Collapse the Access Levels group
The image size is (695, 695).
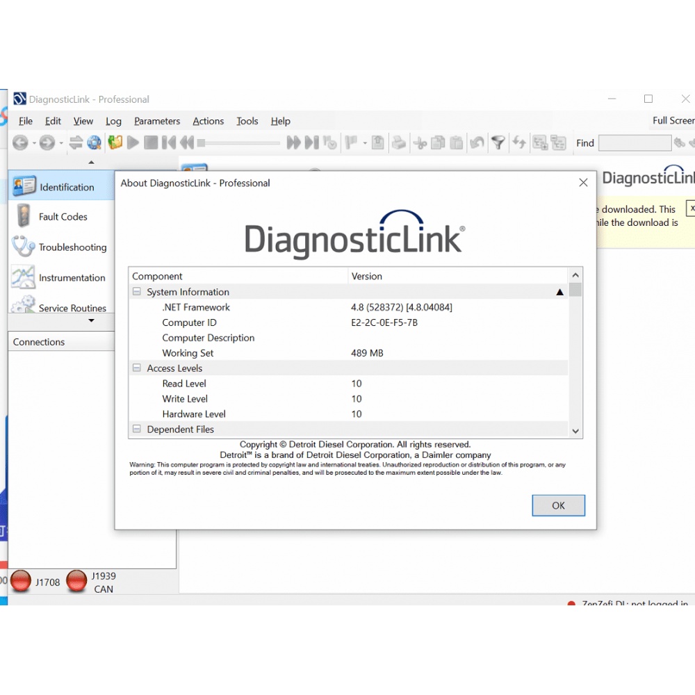point(137,368)
